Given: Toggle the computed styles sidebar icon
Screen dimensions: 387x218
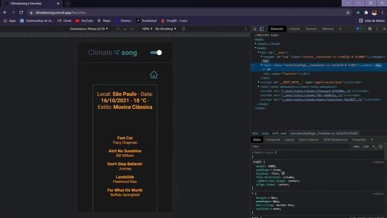Looking at the screenshot, I should [380, 147].
